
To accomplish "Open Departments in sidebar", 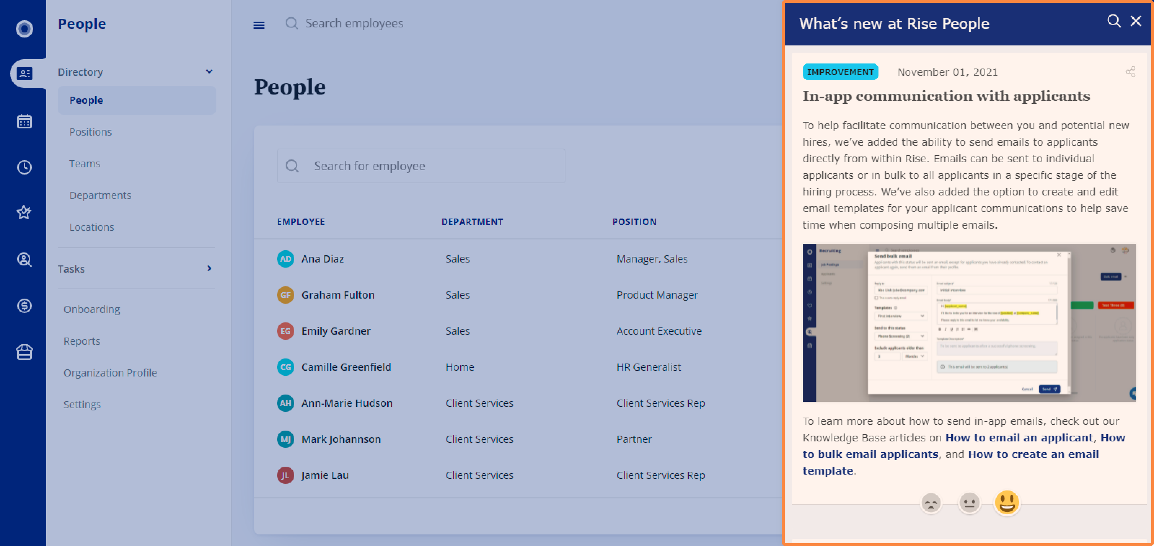I will coord(100,195).
